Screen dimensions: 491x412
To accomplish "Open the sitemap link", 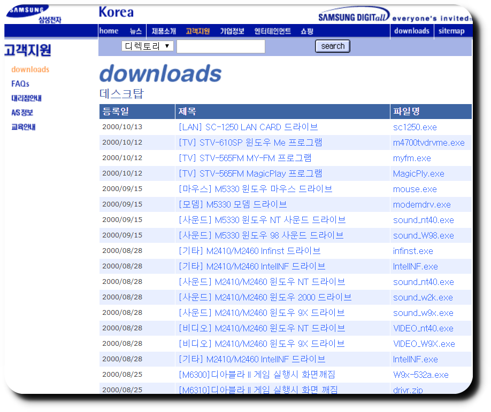I will 451,31.
